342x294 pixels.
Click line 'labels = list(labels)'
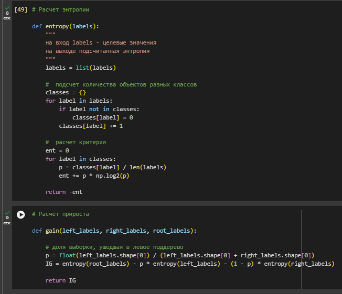pos(81,68)
